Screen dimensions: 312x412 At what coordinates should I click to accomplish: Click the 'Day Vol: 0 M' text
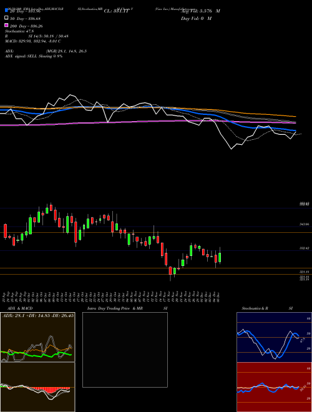(x=196, y=18)
